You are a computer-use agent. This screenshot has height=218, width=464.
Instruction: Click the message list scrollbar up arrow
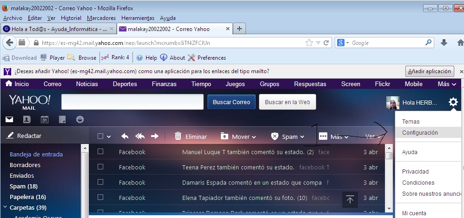[x=389, y=148]
